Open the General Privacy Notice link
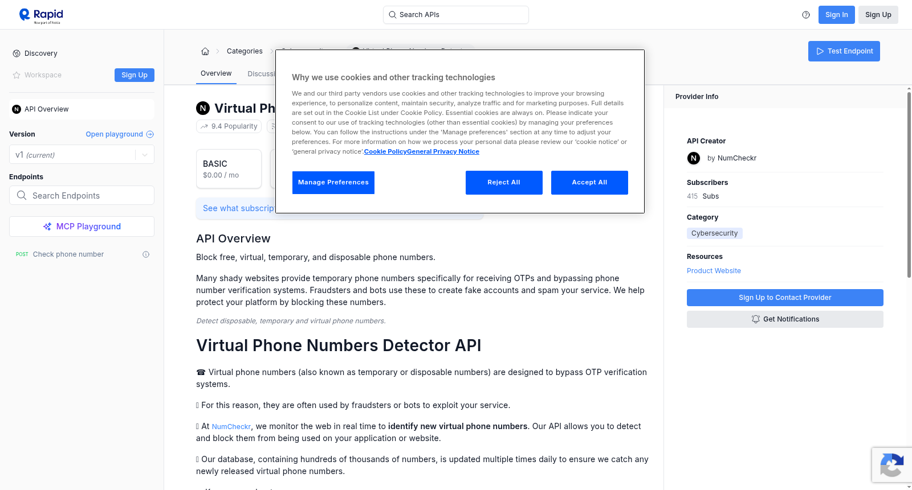Screen dimensions: 912x490 pos(443,151)
